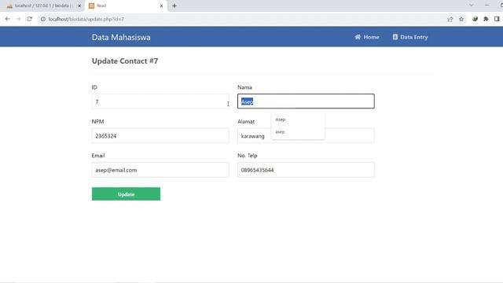Go back using browser back arrow
503x283 pixels.
pos(7,19)
